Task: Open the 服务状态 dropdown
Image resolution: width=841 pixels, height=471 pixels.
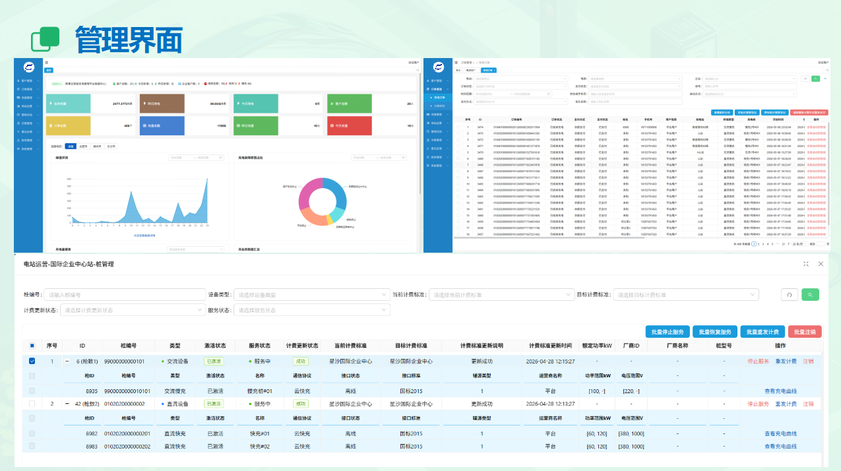Action: click(311, 310)
